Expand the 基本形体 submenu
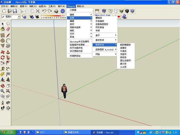 pyautogui.click(x=105, y=40)
